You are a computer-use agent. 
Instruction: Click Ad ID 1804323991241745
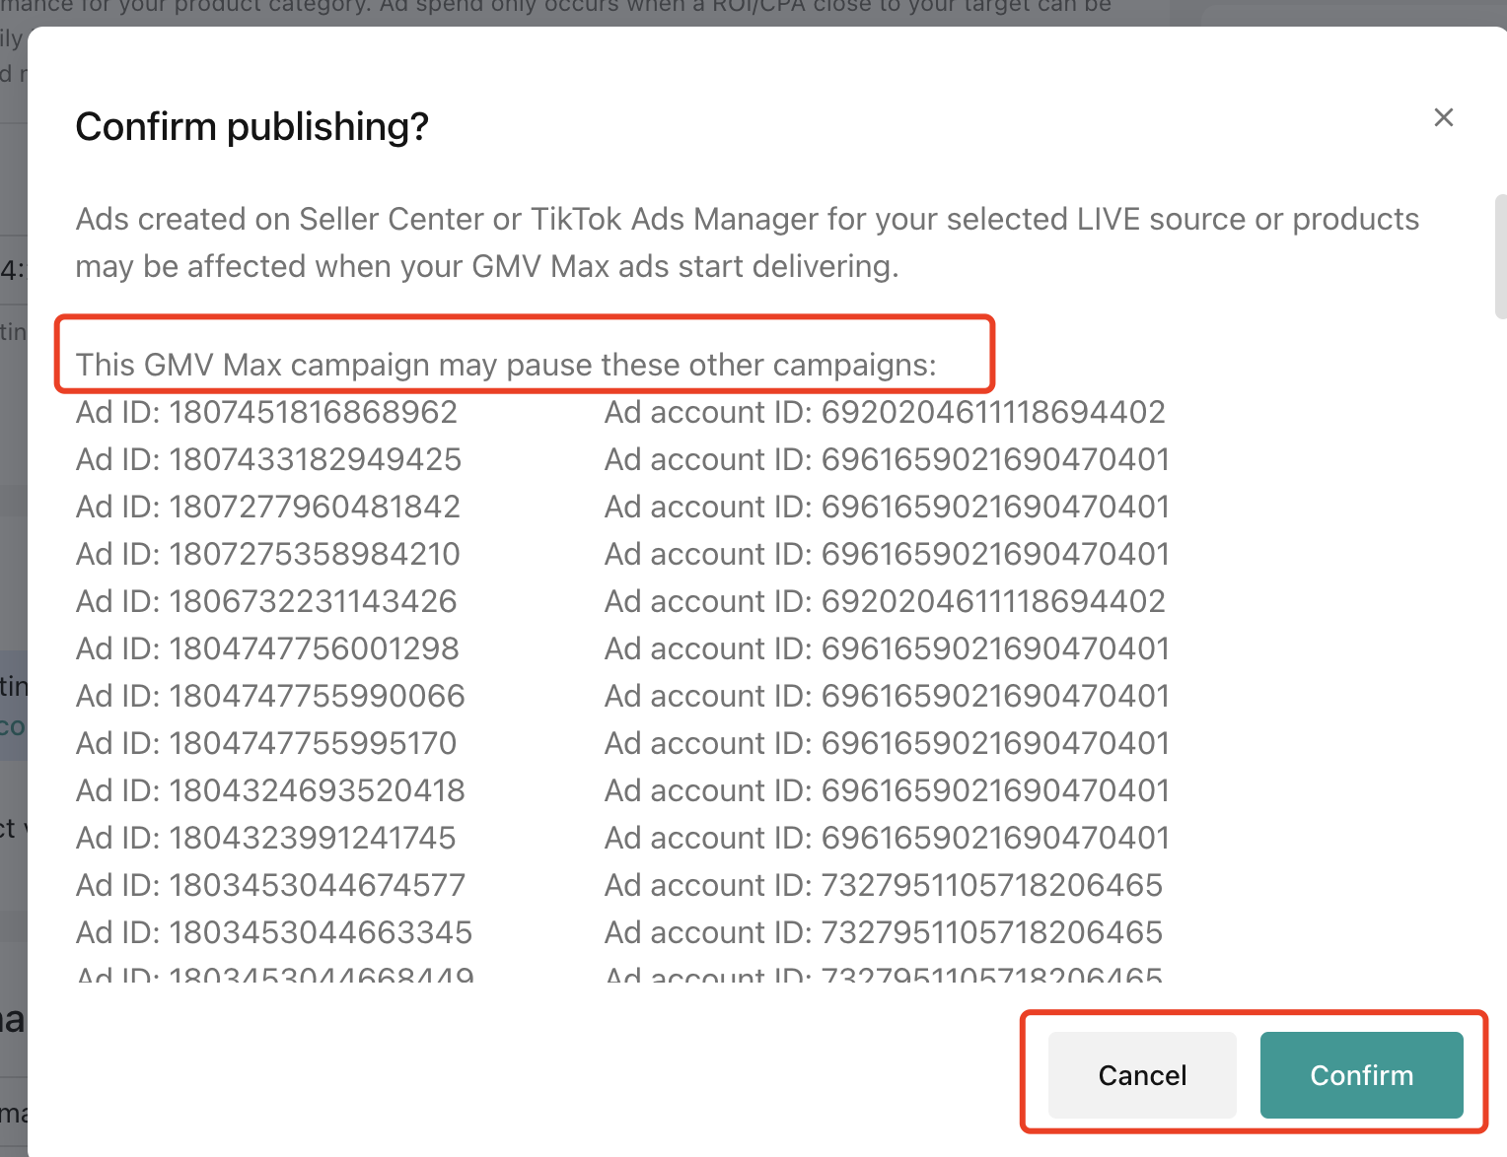tap(265, 838)
